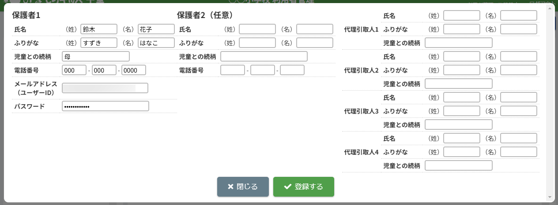Select last phone segment 0000 of 保護者1
Screen dimensions: 558x205
pos(134,70)
